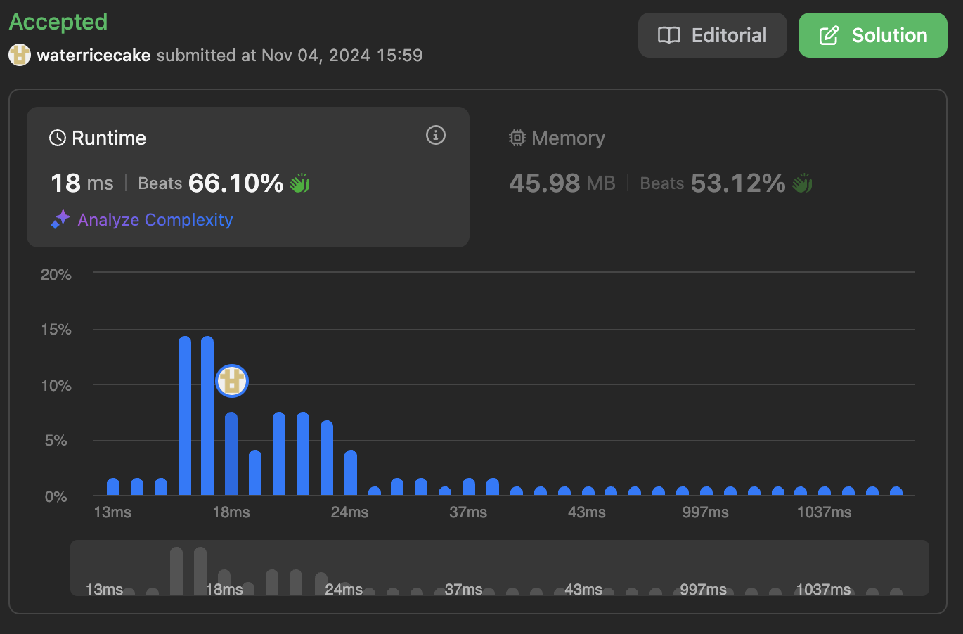
Task: Click the chart bar above the 997ms label
Action: tap(706, 491)
